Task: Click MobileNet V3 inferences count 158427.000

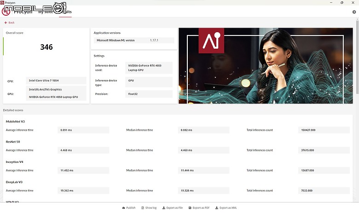Action: coord(324,130)
